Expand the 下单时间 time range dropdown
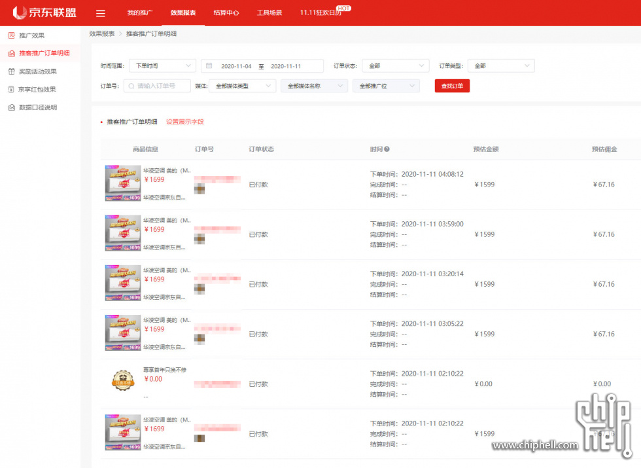 (x=162, y=66)
